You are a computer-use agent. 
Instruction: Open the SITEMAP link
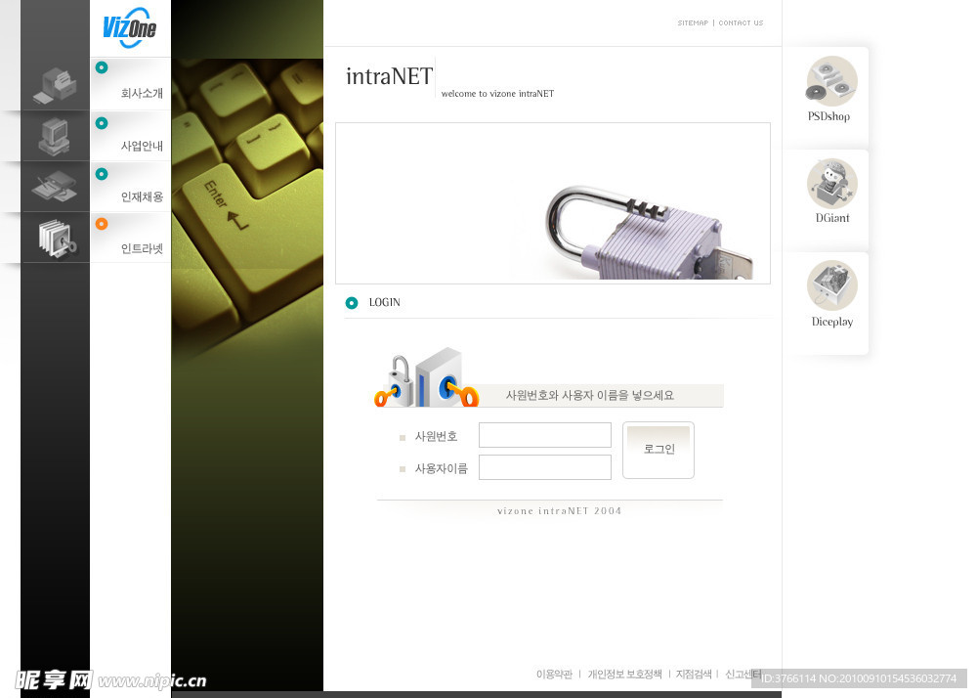coord(693,22)
